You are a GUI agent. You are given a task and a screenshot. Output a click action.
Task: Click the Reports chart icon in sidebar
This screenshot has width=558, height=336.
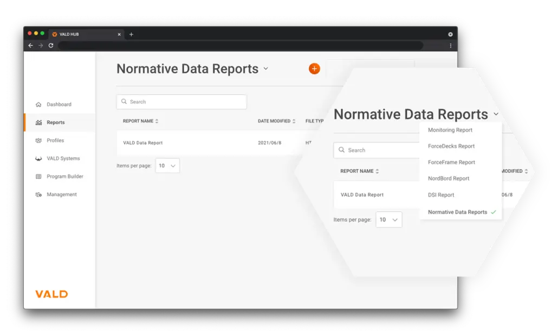38,123
